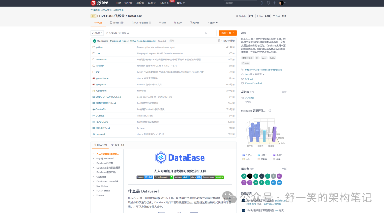384x213 pixels.
Task: Focus the 搜开源 search field
Action: coord(240,3)
